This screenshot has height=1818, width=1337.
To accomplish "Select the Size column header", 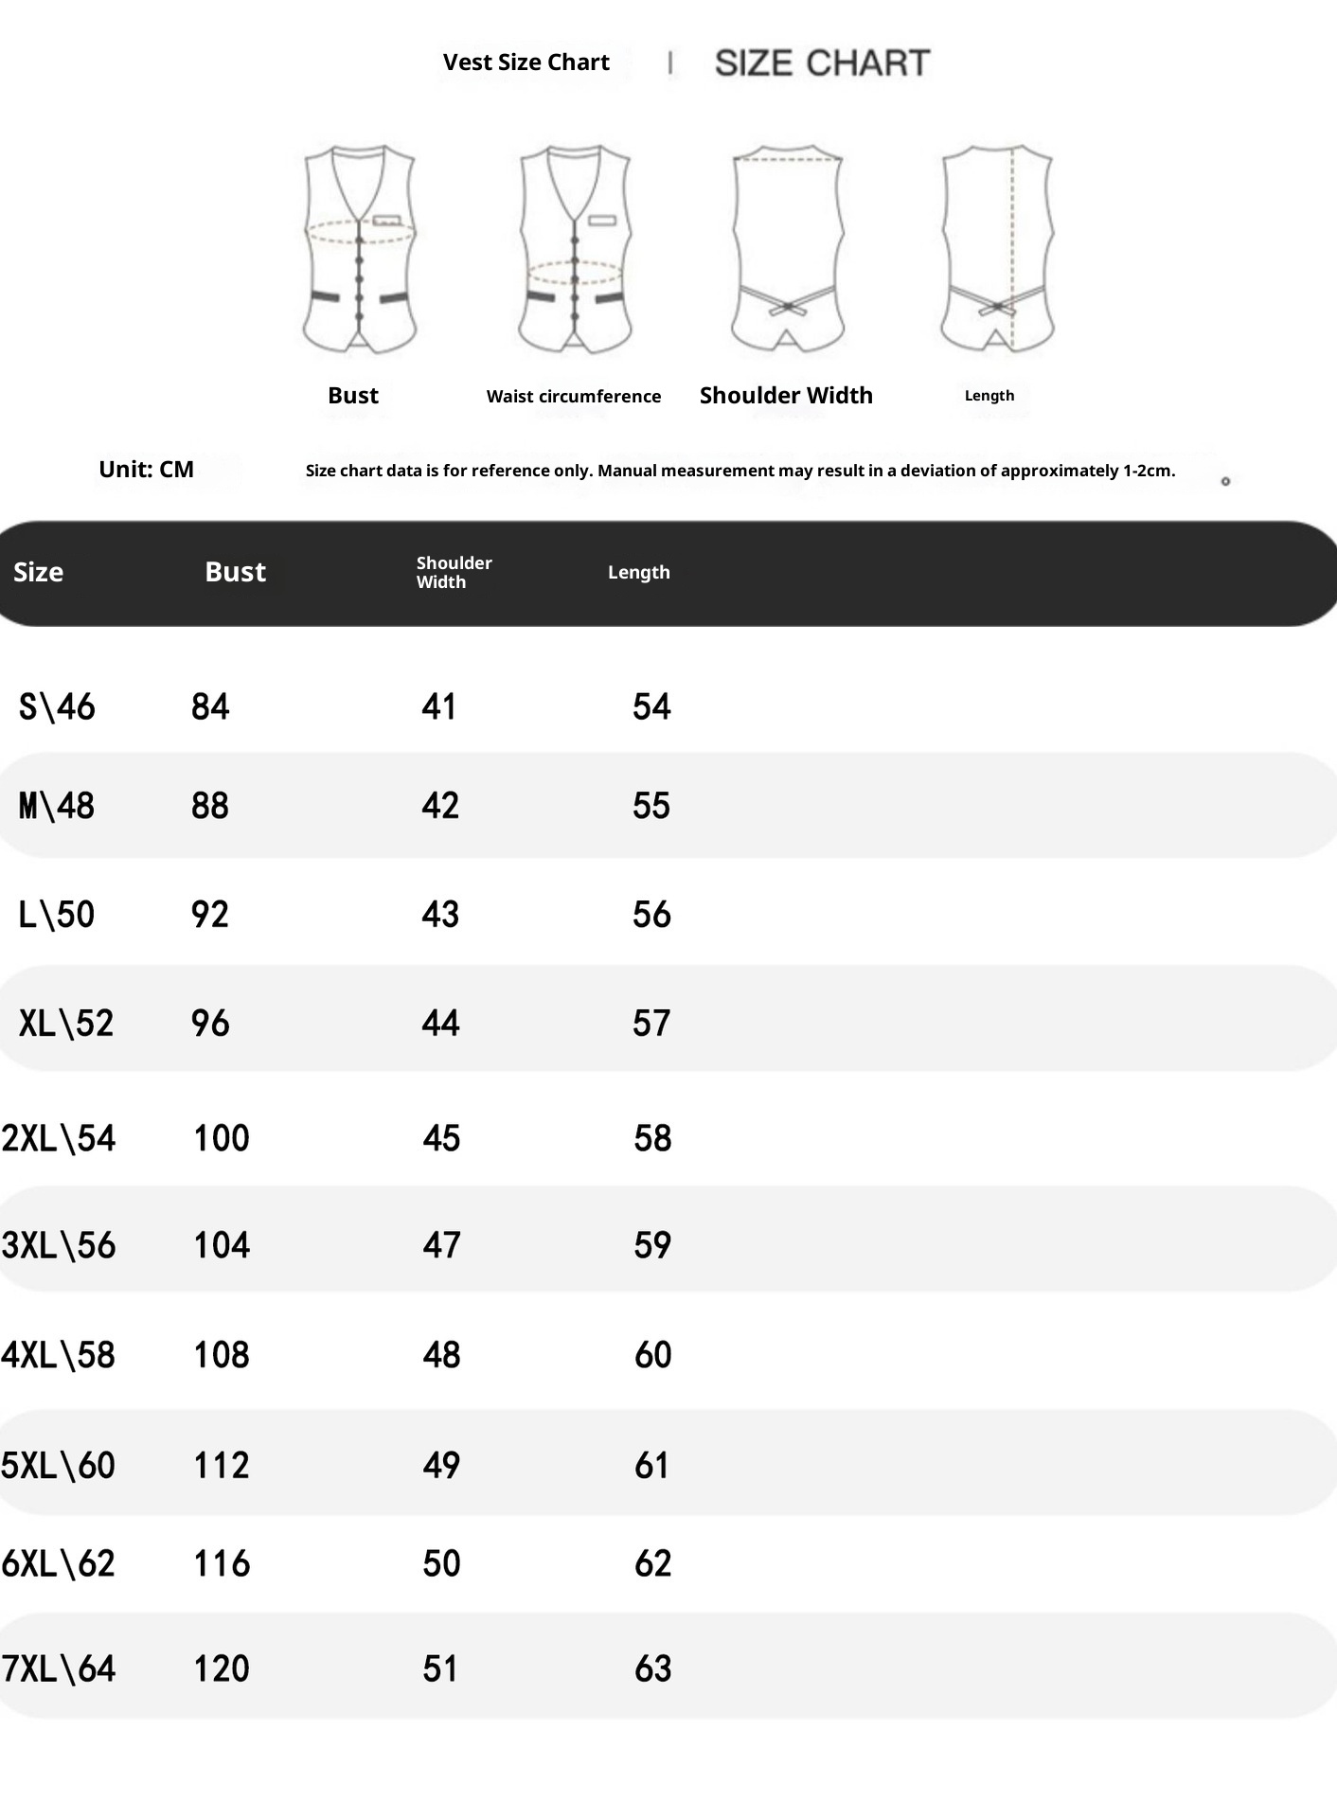I will (x=38, y=572).
